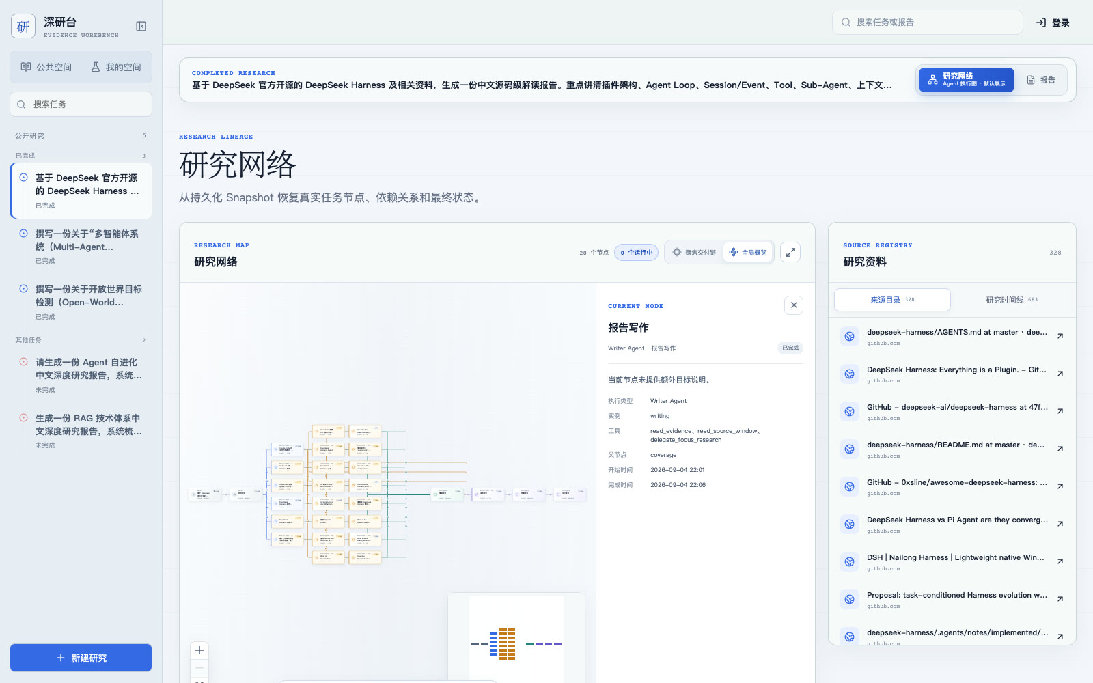This screenshot has height=683, width=1093.
Task: Click the teal coverage node in the map
Action: (447, 494)
